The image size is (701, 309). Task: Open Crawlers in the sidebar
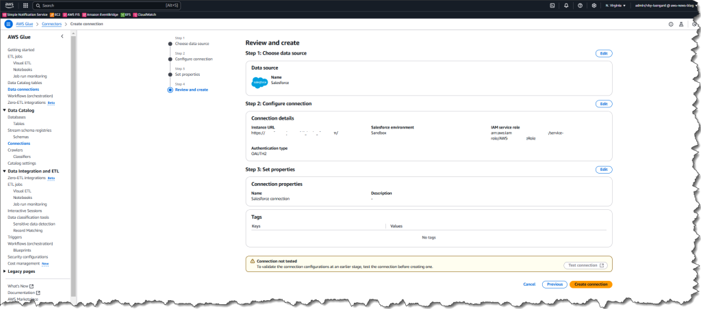coord(15,150)
